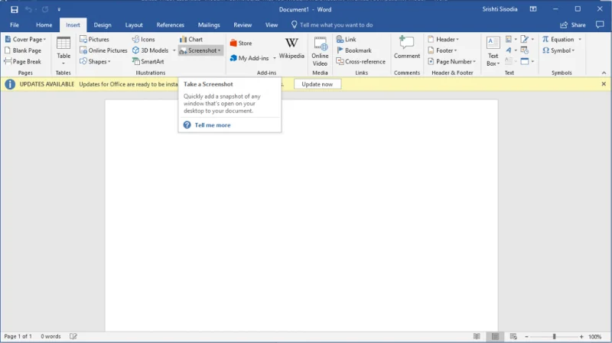Screen dimensions: 612x343
Task: Switch to the References tab
Action: coord(170,25)
